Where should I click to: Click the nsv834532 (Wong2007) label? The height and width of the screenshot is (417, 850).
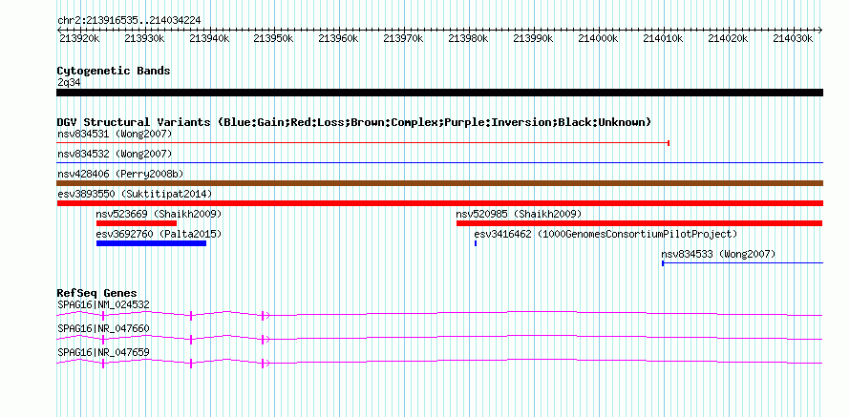[x=115, y=155]
